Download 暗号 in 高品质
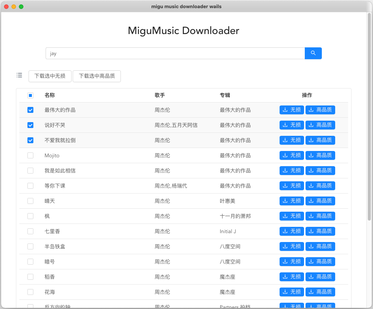The width and height of the screenshot is (373, 309). point(320,262)
